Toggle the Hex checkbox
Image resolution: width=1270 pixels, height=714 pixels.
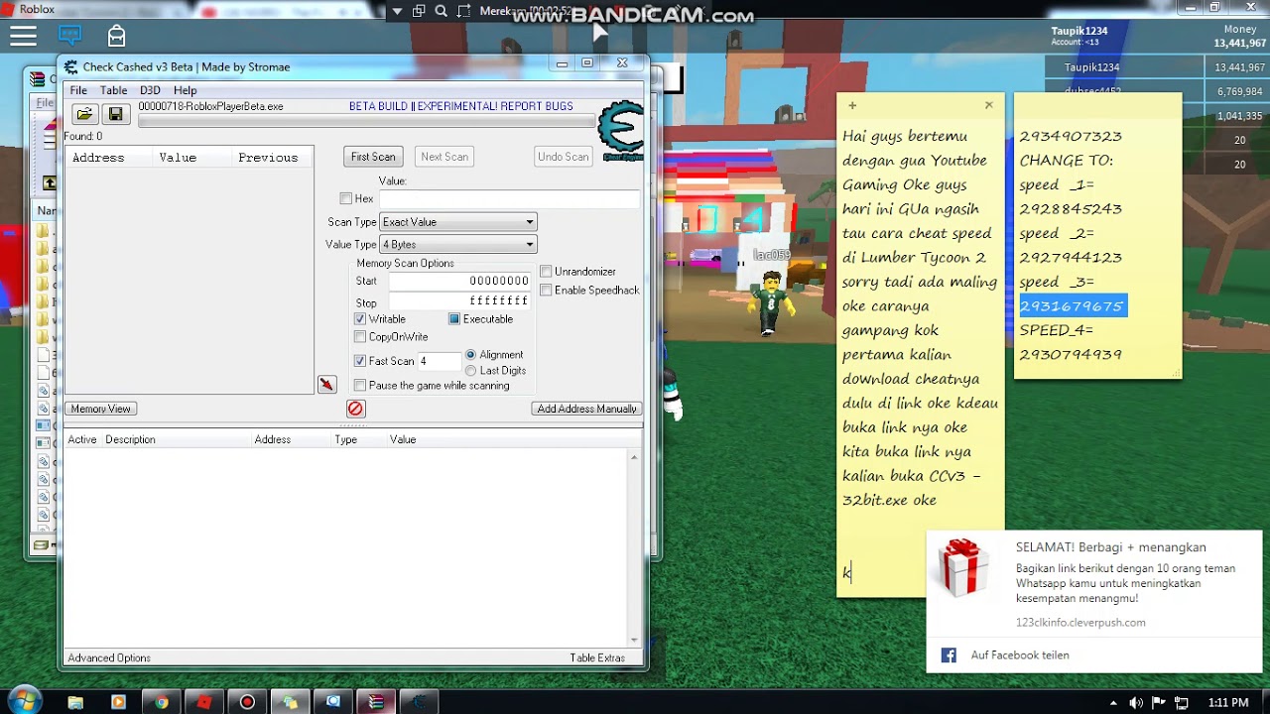pyautogui.click(x=345, y=199)
